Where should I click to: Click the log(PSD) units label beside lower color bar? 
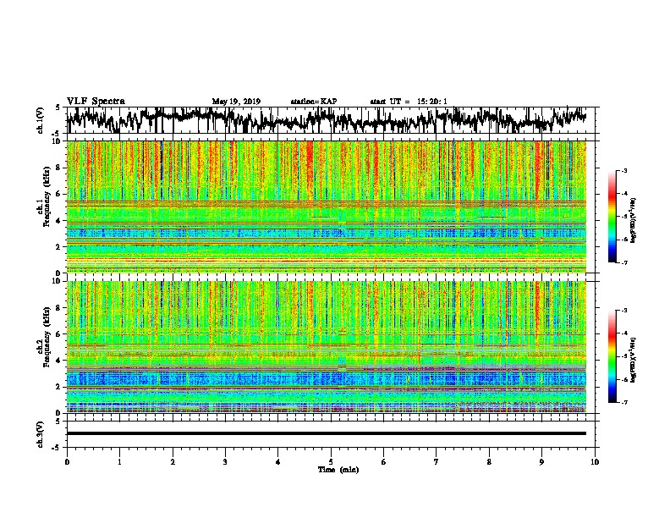click(x=634, y=360)
